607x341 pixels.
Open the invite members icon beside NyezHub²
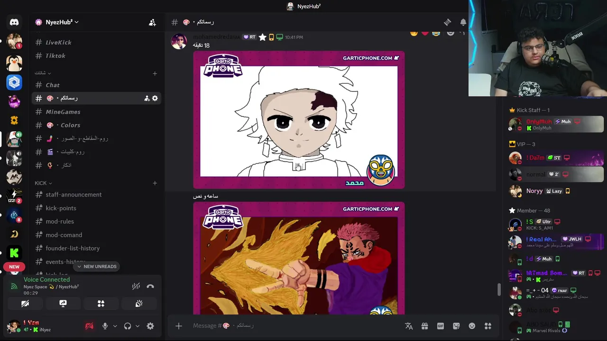click(x=152, y=22)
